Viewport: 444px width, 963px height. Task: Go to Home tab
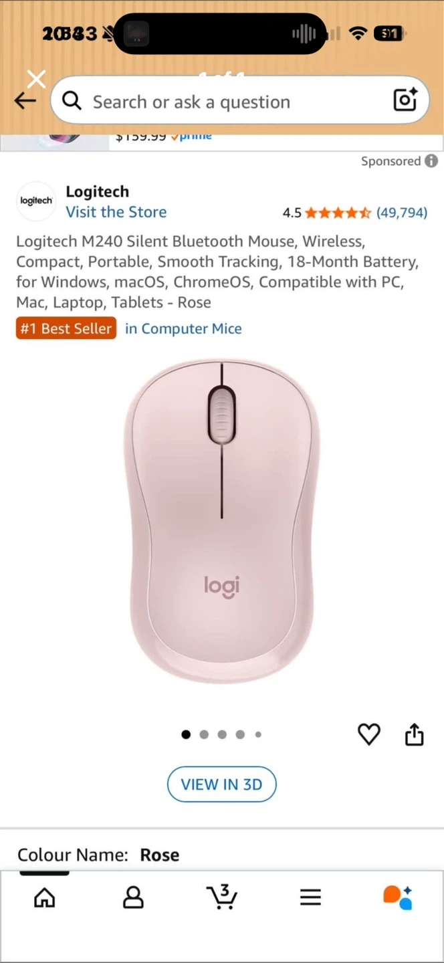(x=45, y=897)
